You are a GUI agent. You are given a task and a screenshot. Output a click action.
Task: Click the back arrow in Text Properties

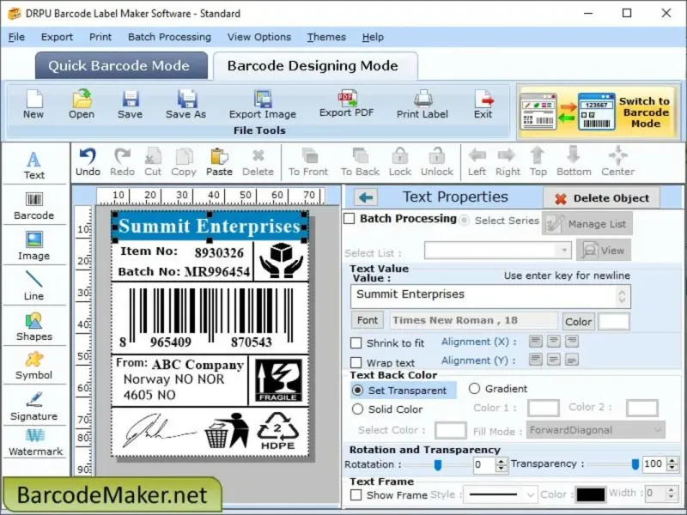pyautogui.click(x=366, y=197)
